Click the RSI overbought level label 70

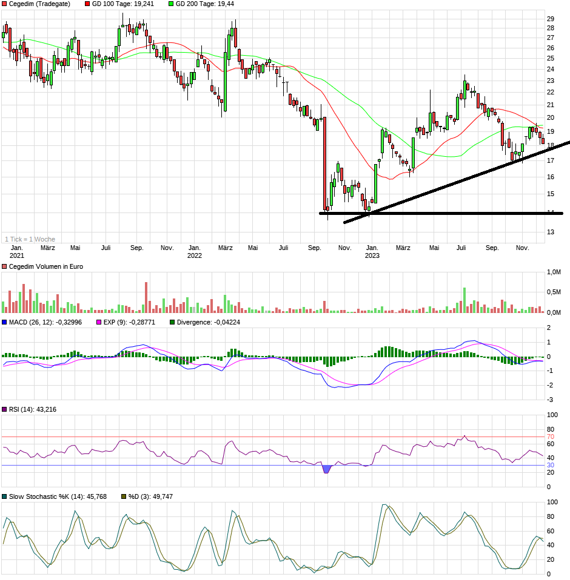(551, 437)
